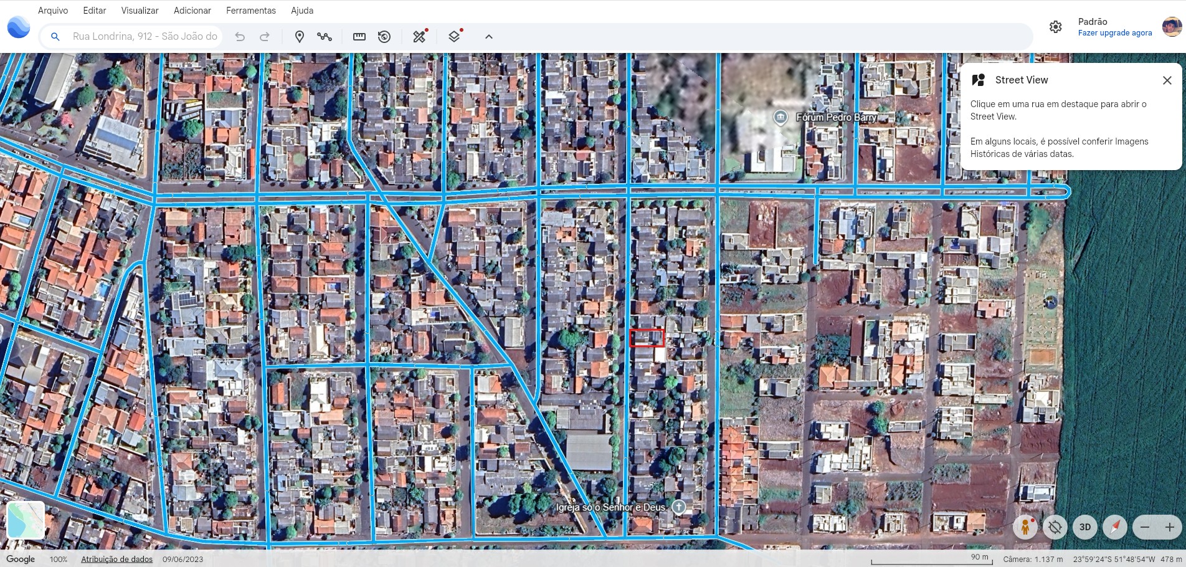
Task: Toggle the current location crosshair button
Action: pos(1055,527)
